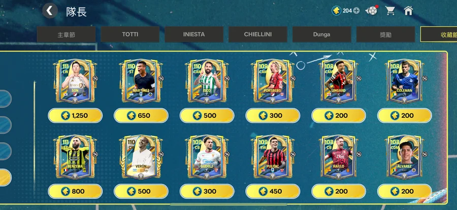The width and height of the screenshot is (457, 210).
Task: Purchase Martínez for 650 tokens
Action: coord(141,115)
